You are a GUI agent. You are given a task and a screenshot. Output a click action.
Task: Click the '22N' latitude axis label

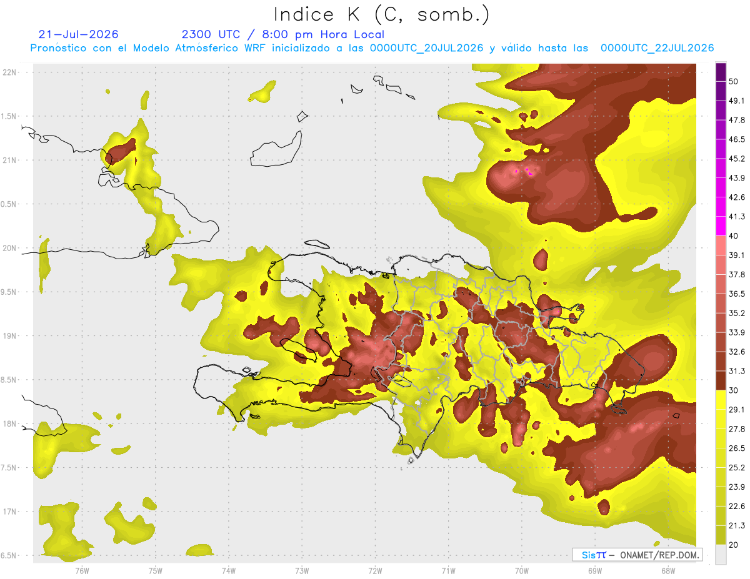point(11,72)
